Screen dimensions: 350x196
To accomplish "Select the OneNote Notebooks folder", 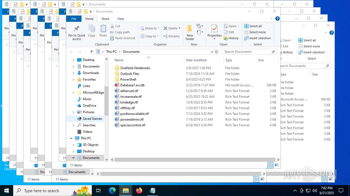I will [132, 68].
